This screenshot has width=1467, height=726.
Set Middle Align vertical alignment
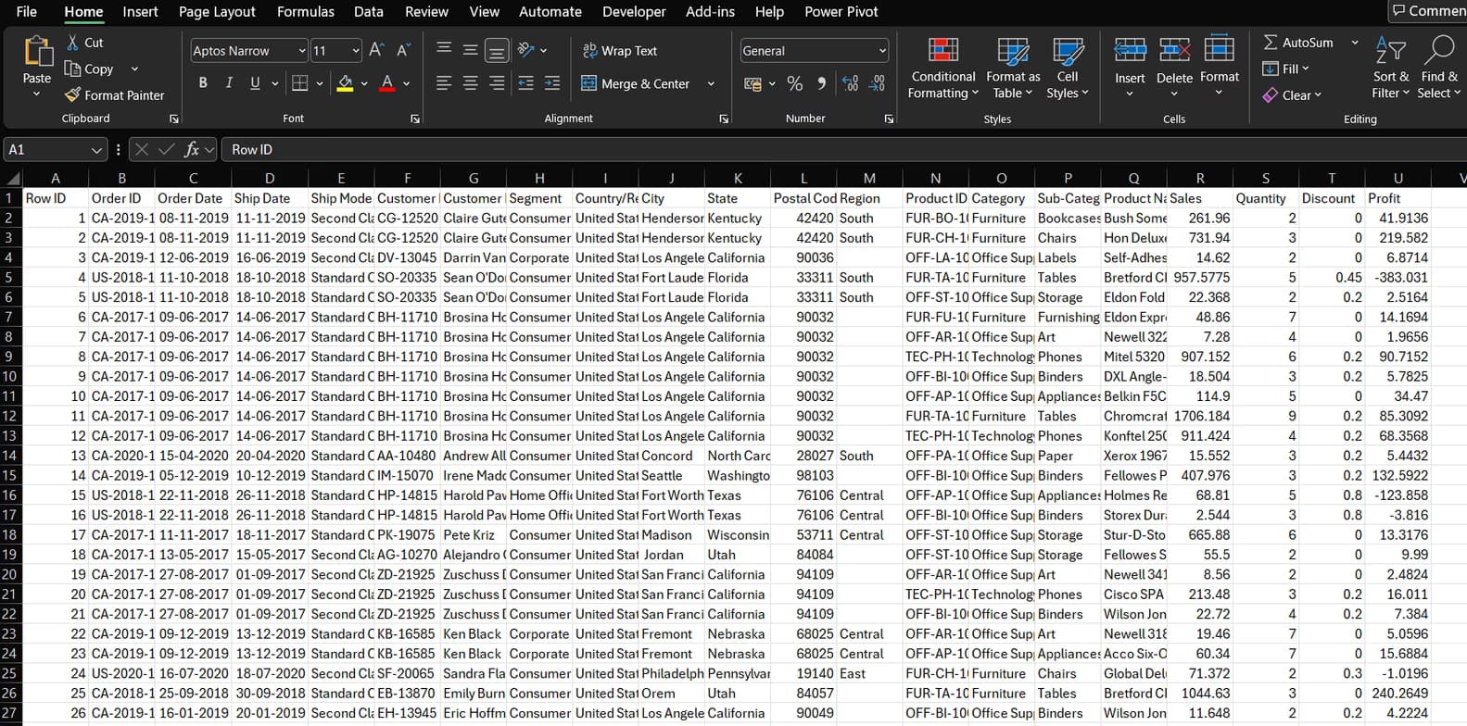(x=471, y=49)
